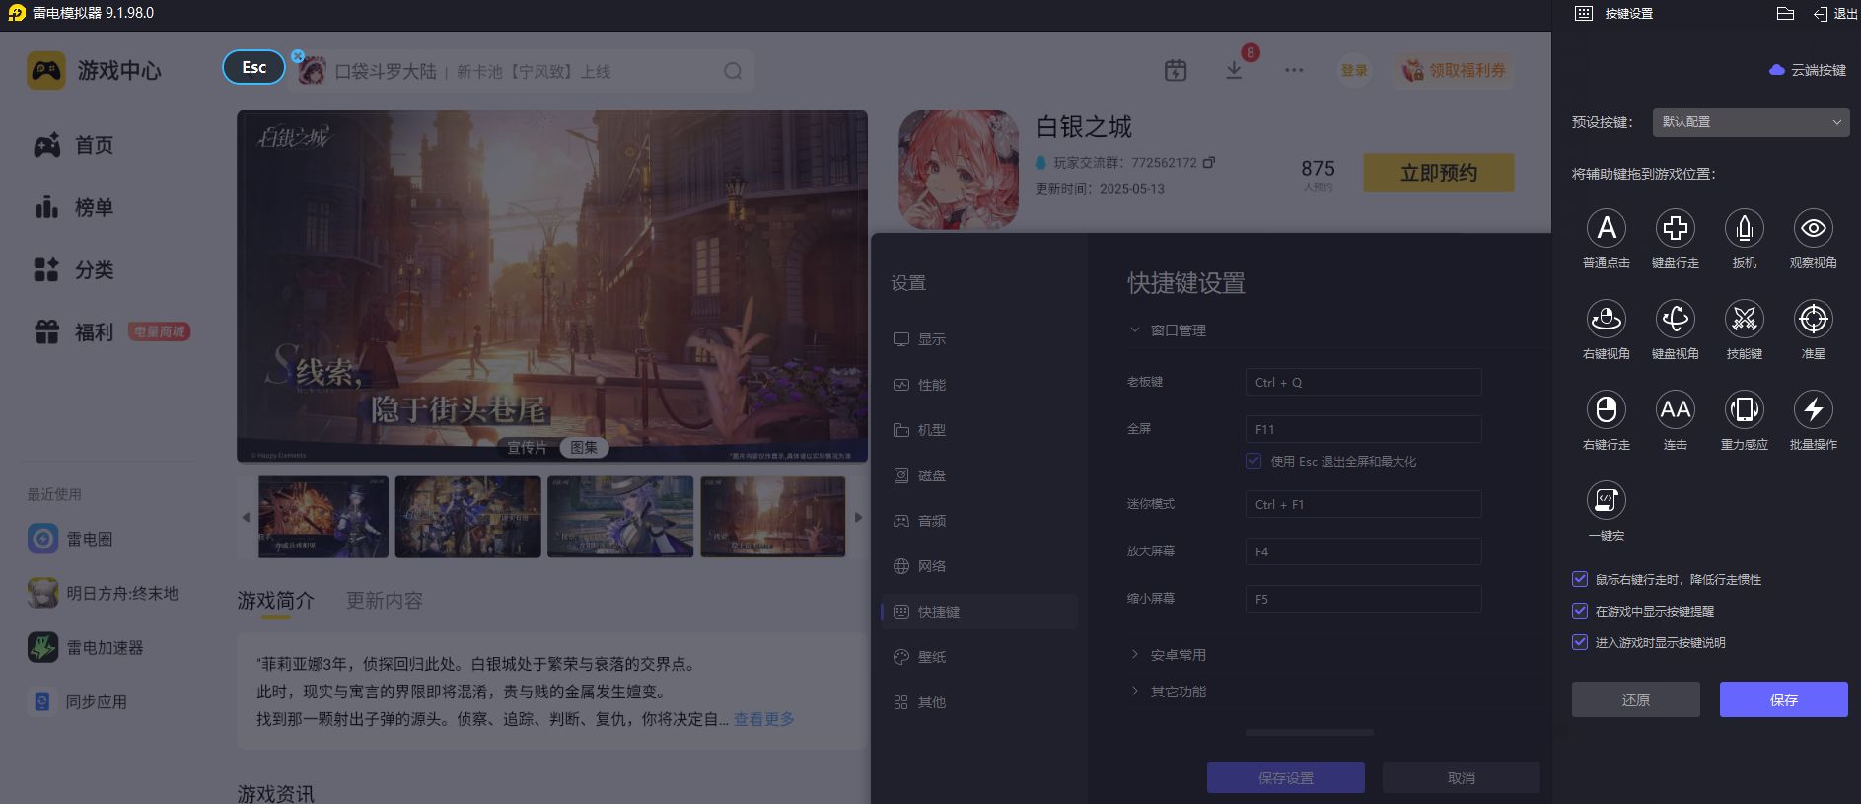Toggle 鼠标右键行走时，降低行走惯性 checkbox
Screen dimensions: 1861x804
[1580, 579]
